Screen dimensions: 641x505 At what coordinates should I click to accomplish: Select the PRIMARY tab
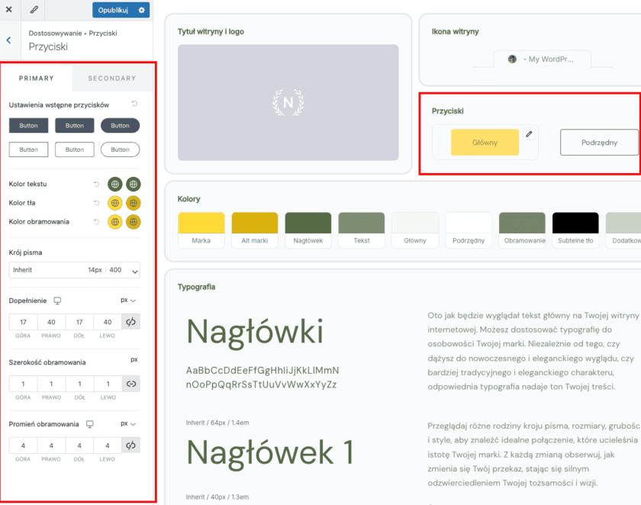tap(37, 78)
